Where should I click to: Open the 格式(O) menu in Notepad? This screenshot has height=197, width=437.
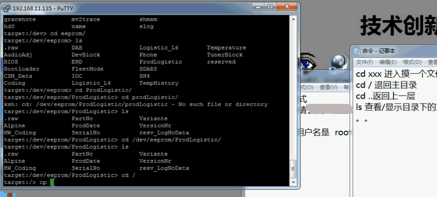pyautogui.click(x=412, y=62)
